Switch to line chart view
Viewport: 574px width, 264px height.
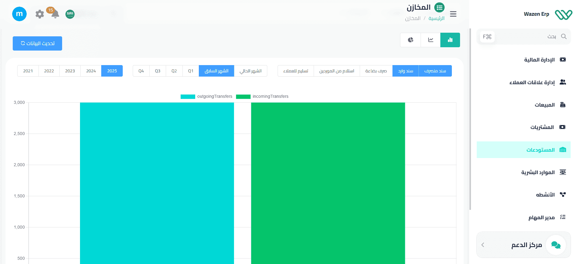click(431, 40)
